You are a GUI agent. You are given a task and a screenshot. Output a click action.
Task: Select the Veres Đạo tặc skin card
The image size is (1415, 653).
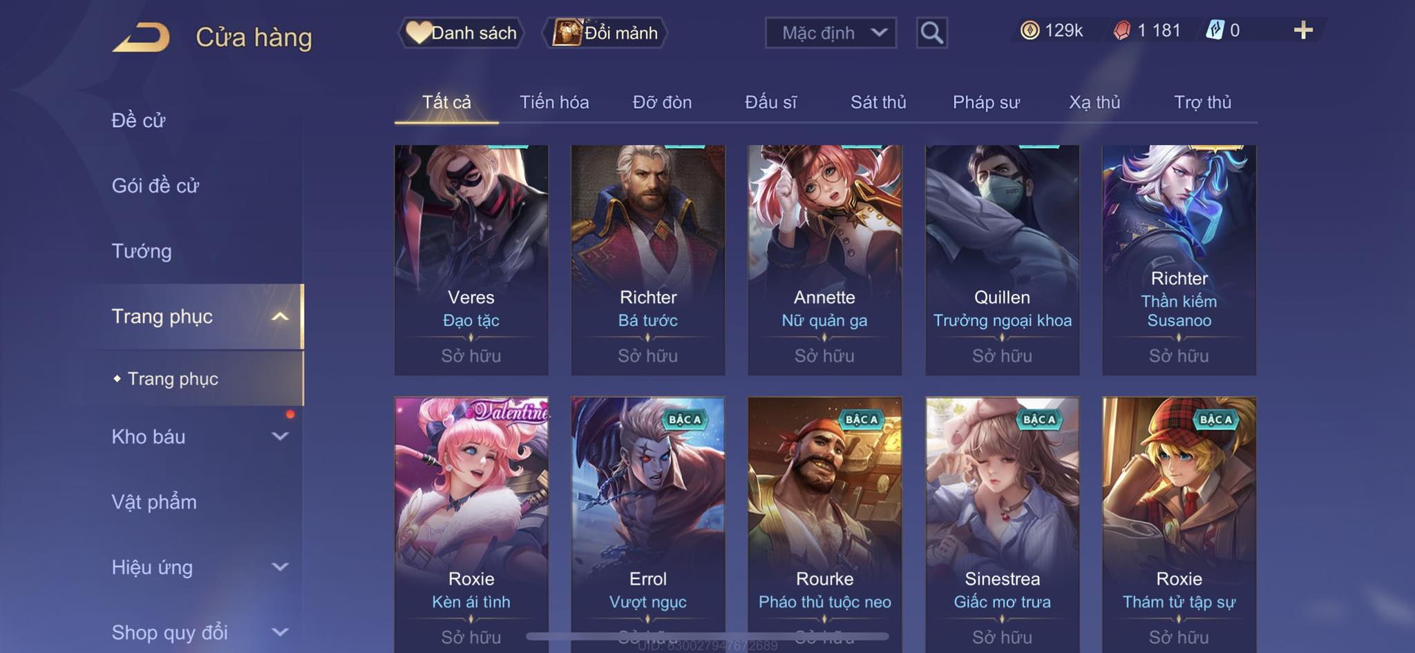(471, 260)
